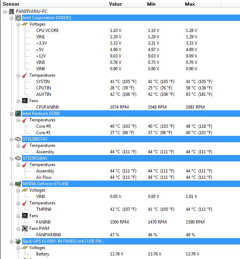The width and height of the screenshot is (240, 259).
Task: Collapse the motherboard Temperatures group
Action: point(18,76)
